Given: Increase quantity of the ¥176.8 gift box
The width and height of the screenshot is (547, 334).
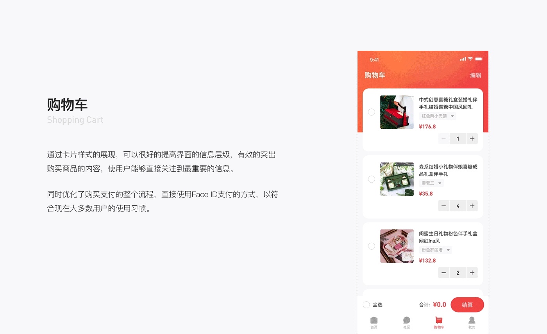Looking at the screenshot, I should tap(472, 139).
